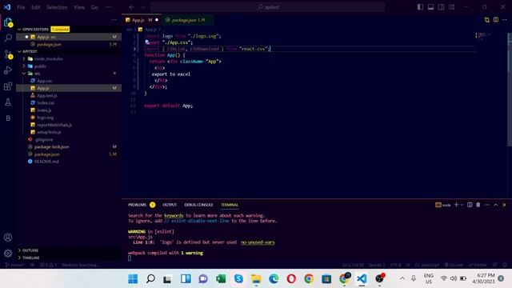Click the Go Live status bar button
This screenshot has height=288, width=512.
coord(454,265)
